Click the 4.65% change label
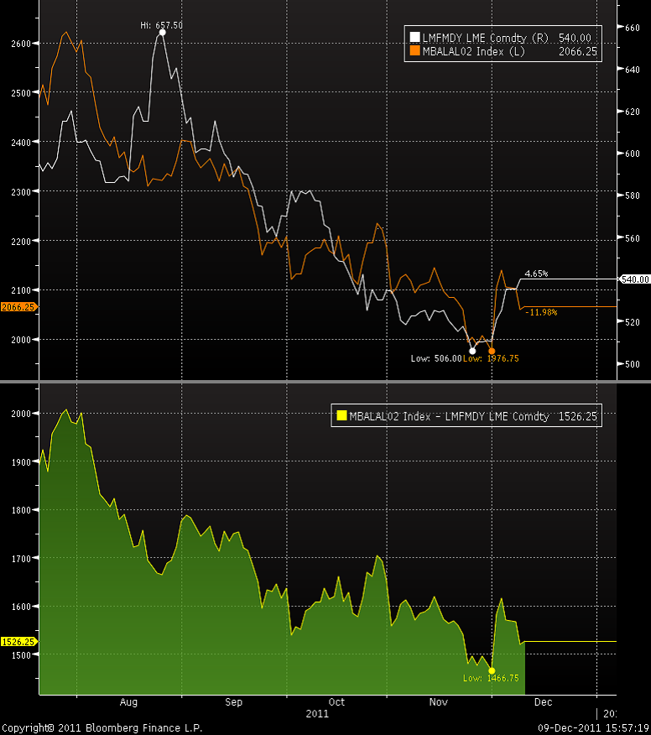Screen dimensions: 651x735 click(x=536, y=274)
